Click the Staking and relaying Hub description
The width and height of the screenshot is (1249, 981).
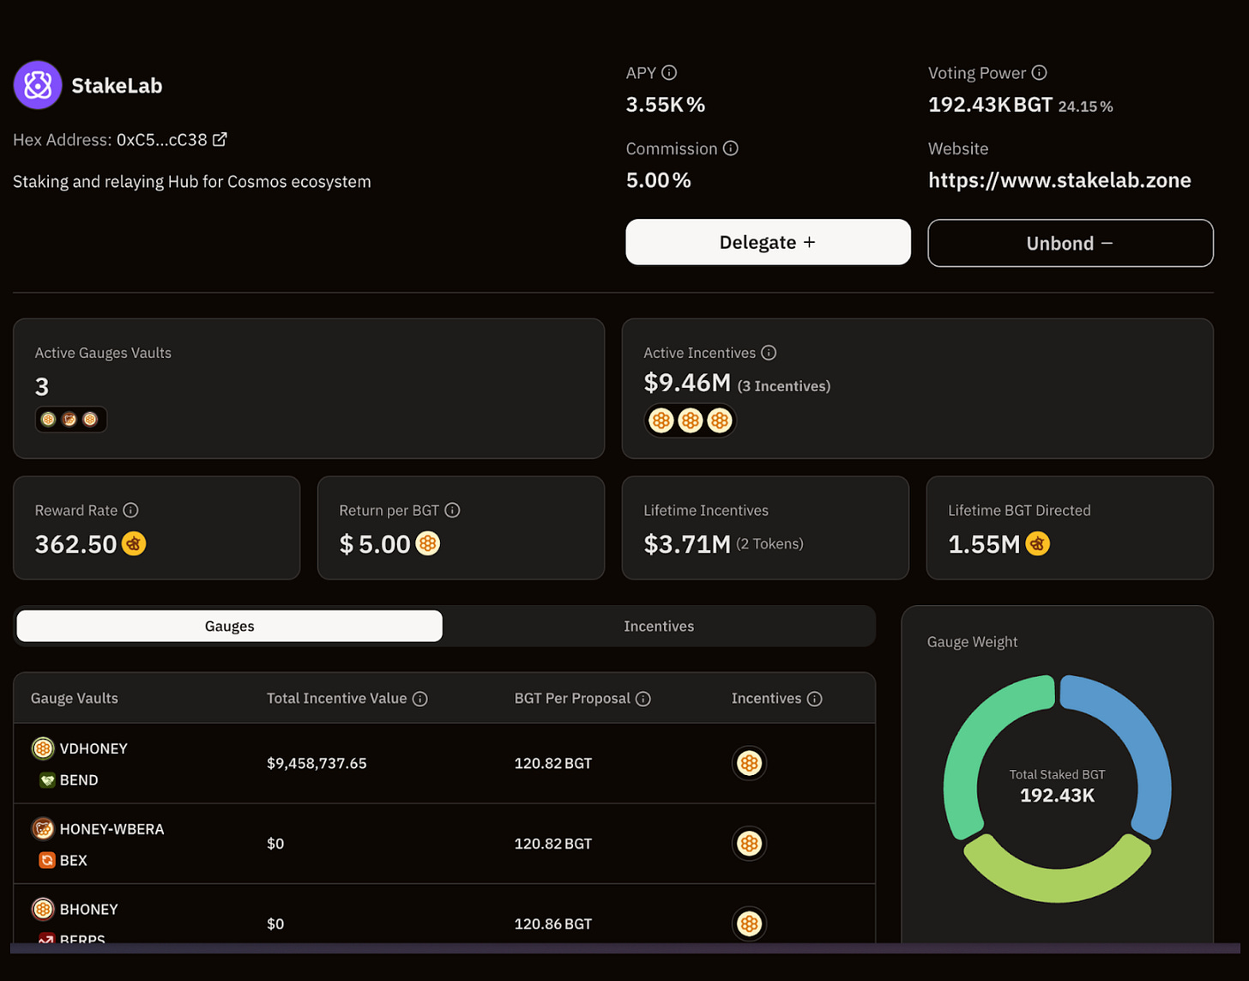pyautogui.click(x=192, y=182)
